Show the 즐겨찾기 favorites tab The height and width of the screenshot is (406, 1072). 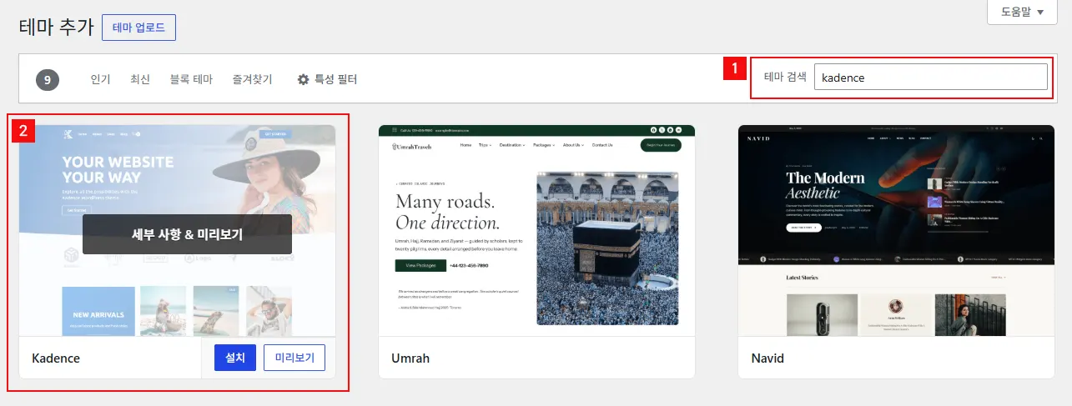pyautogui.click(x=252, y=79)
